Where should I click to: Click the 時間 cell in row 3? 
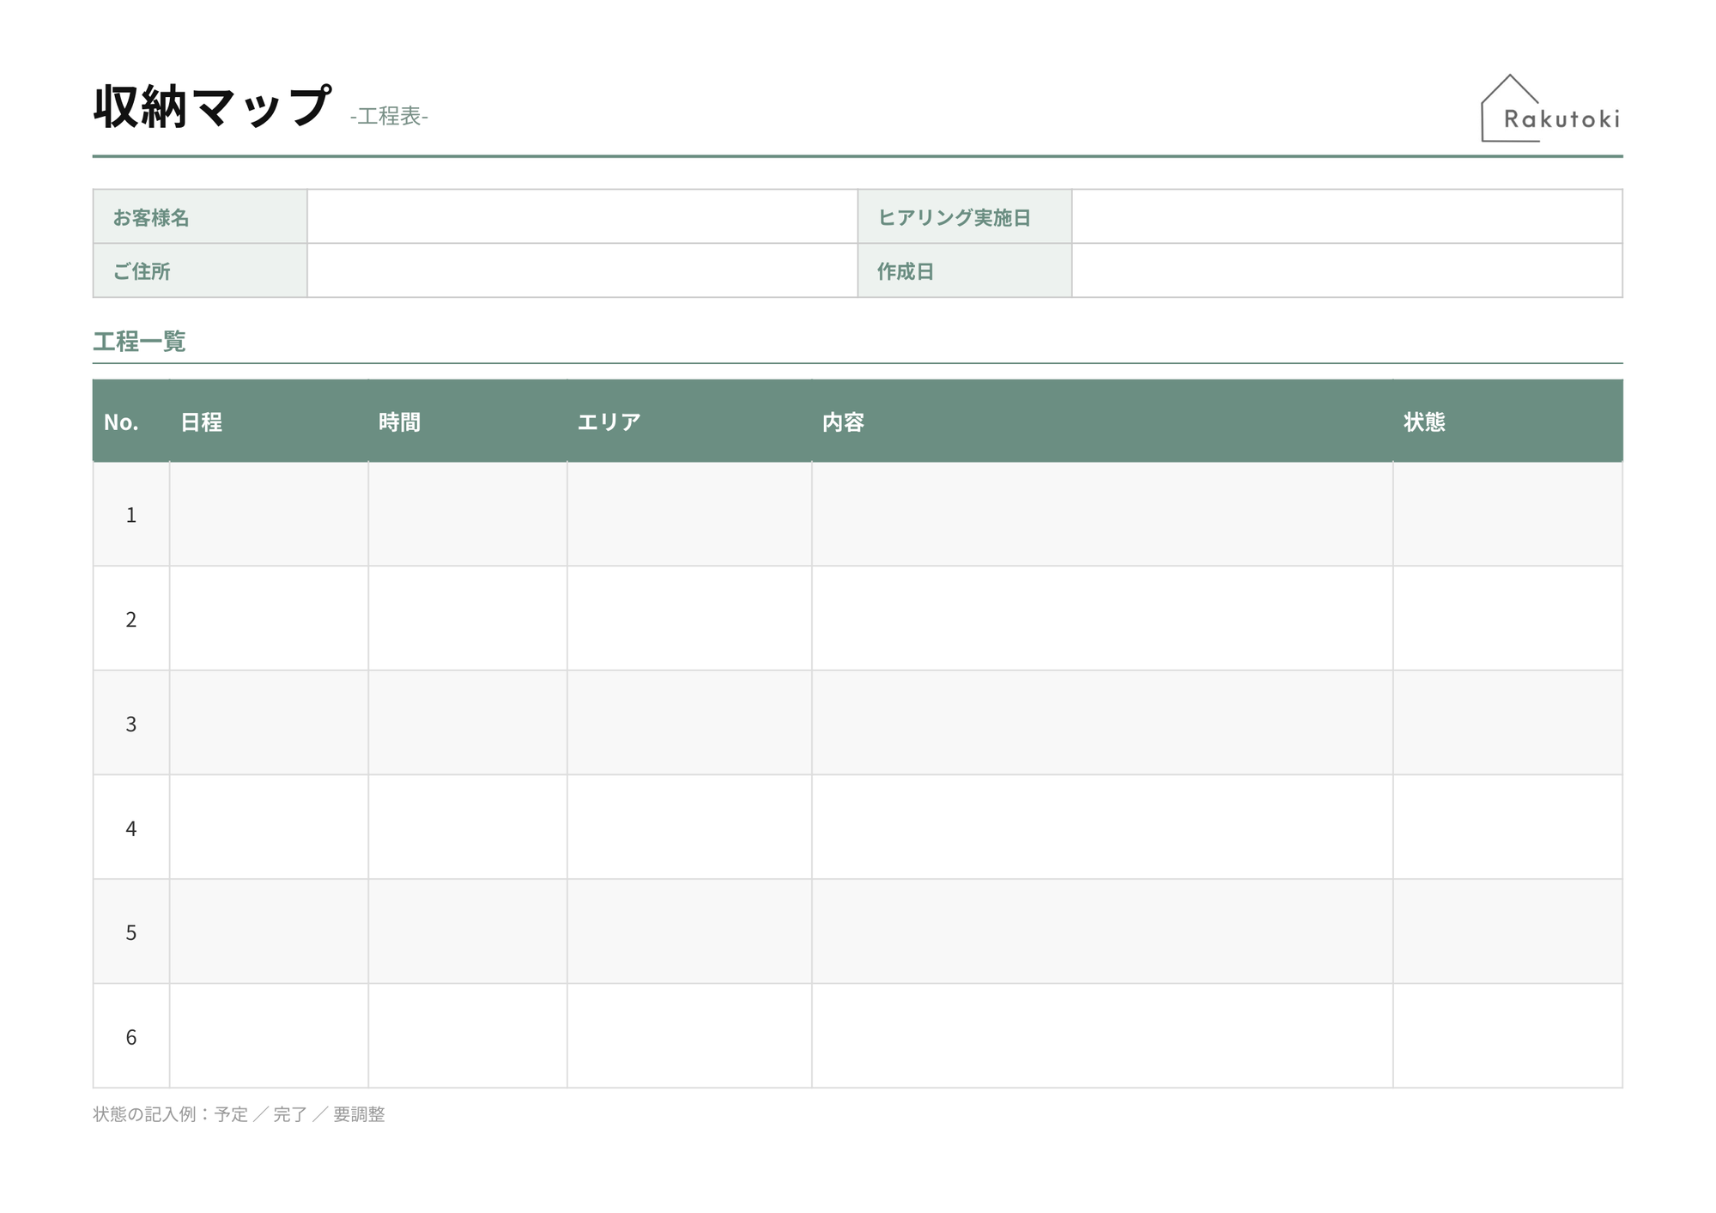click(x=468, y=723)
